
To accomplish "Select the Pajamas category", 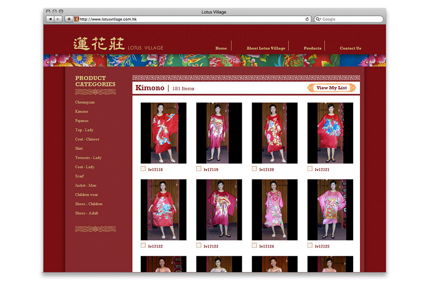I will click(82, 121).
